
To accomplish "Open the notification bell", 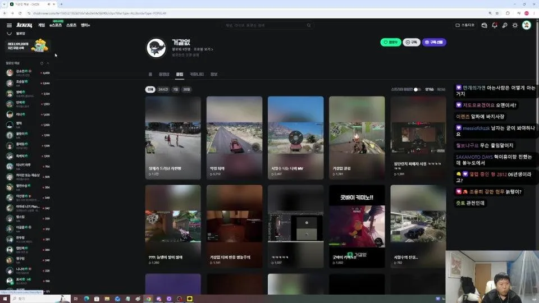I will 495,25.
